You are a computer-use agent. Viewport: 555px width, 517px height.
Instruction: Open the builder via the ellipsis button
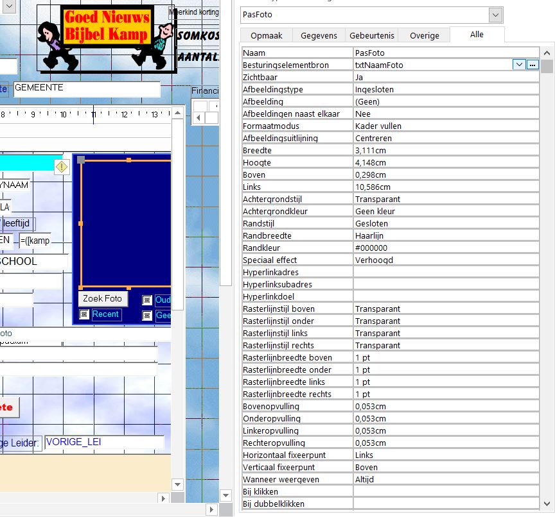533,65
